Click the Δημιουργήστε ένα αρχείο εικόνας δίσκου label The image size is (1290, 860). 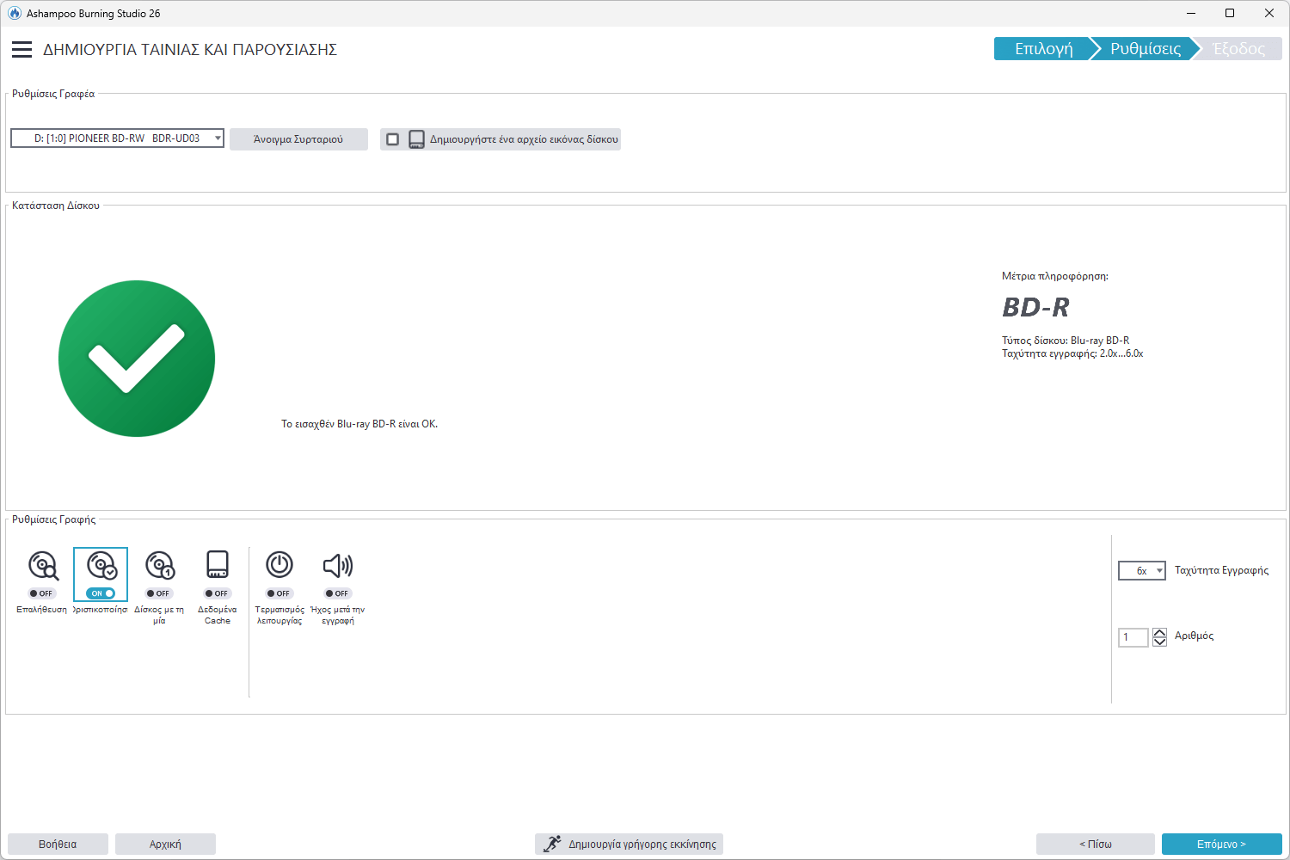(x=524, y=139)
